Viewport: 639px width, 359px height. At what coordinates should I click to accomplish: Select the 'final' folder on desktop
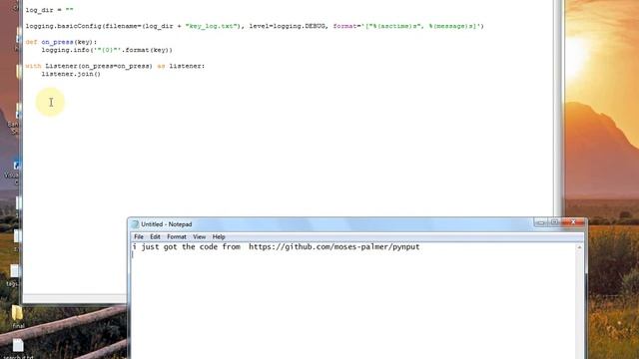tap(17, 316)
